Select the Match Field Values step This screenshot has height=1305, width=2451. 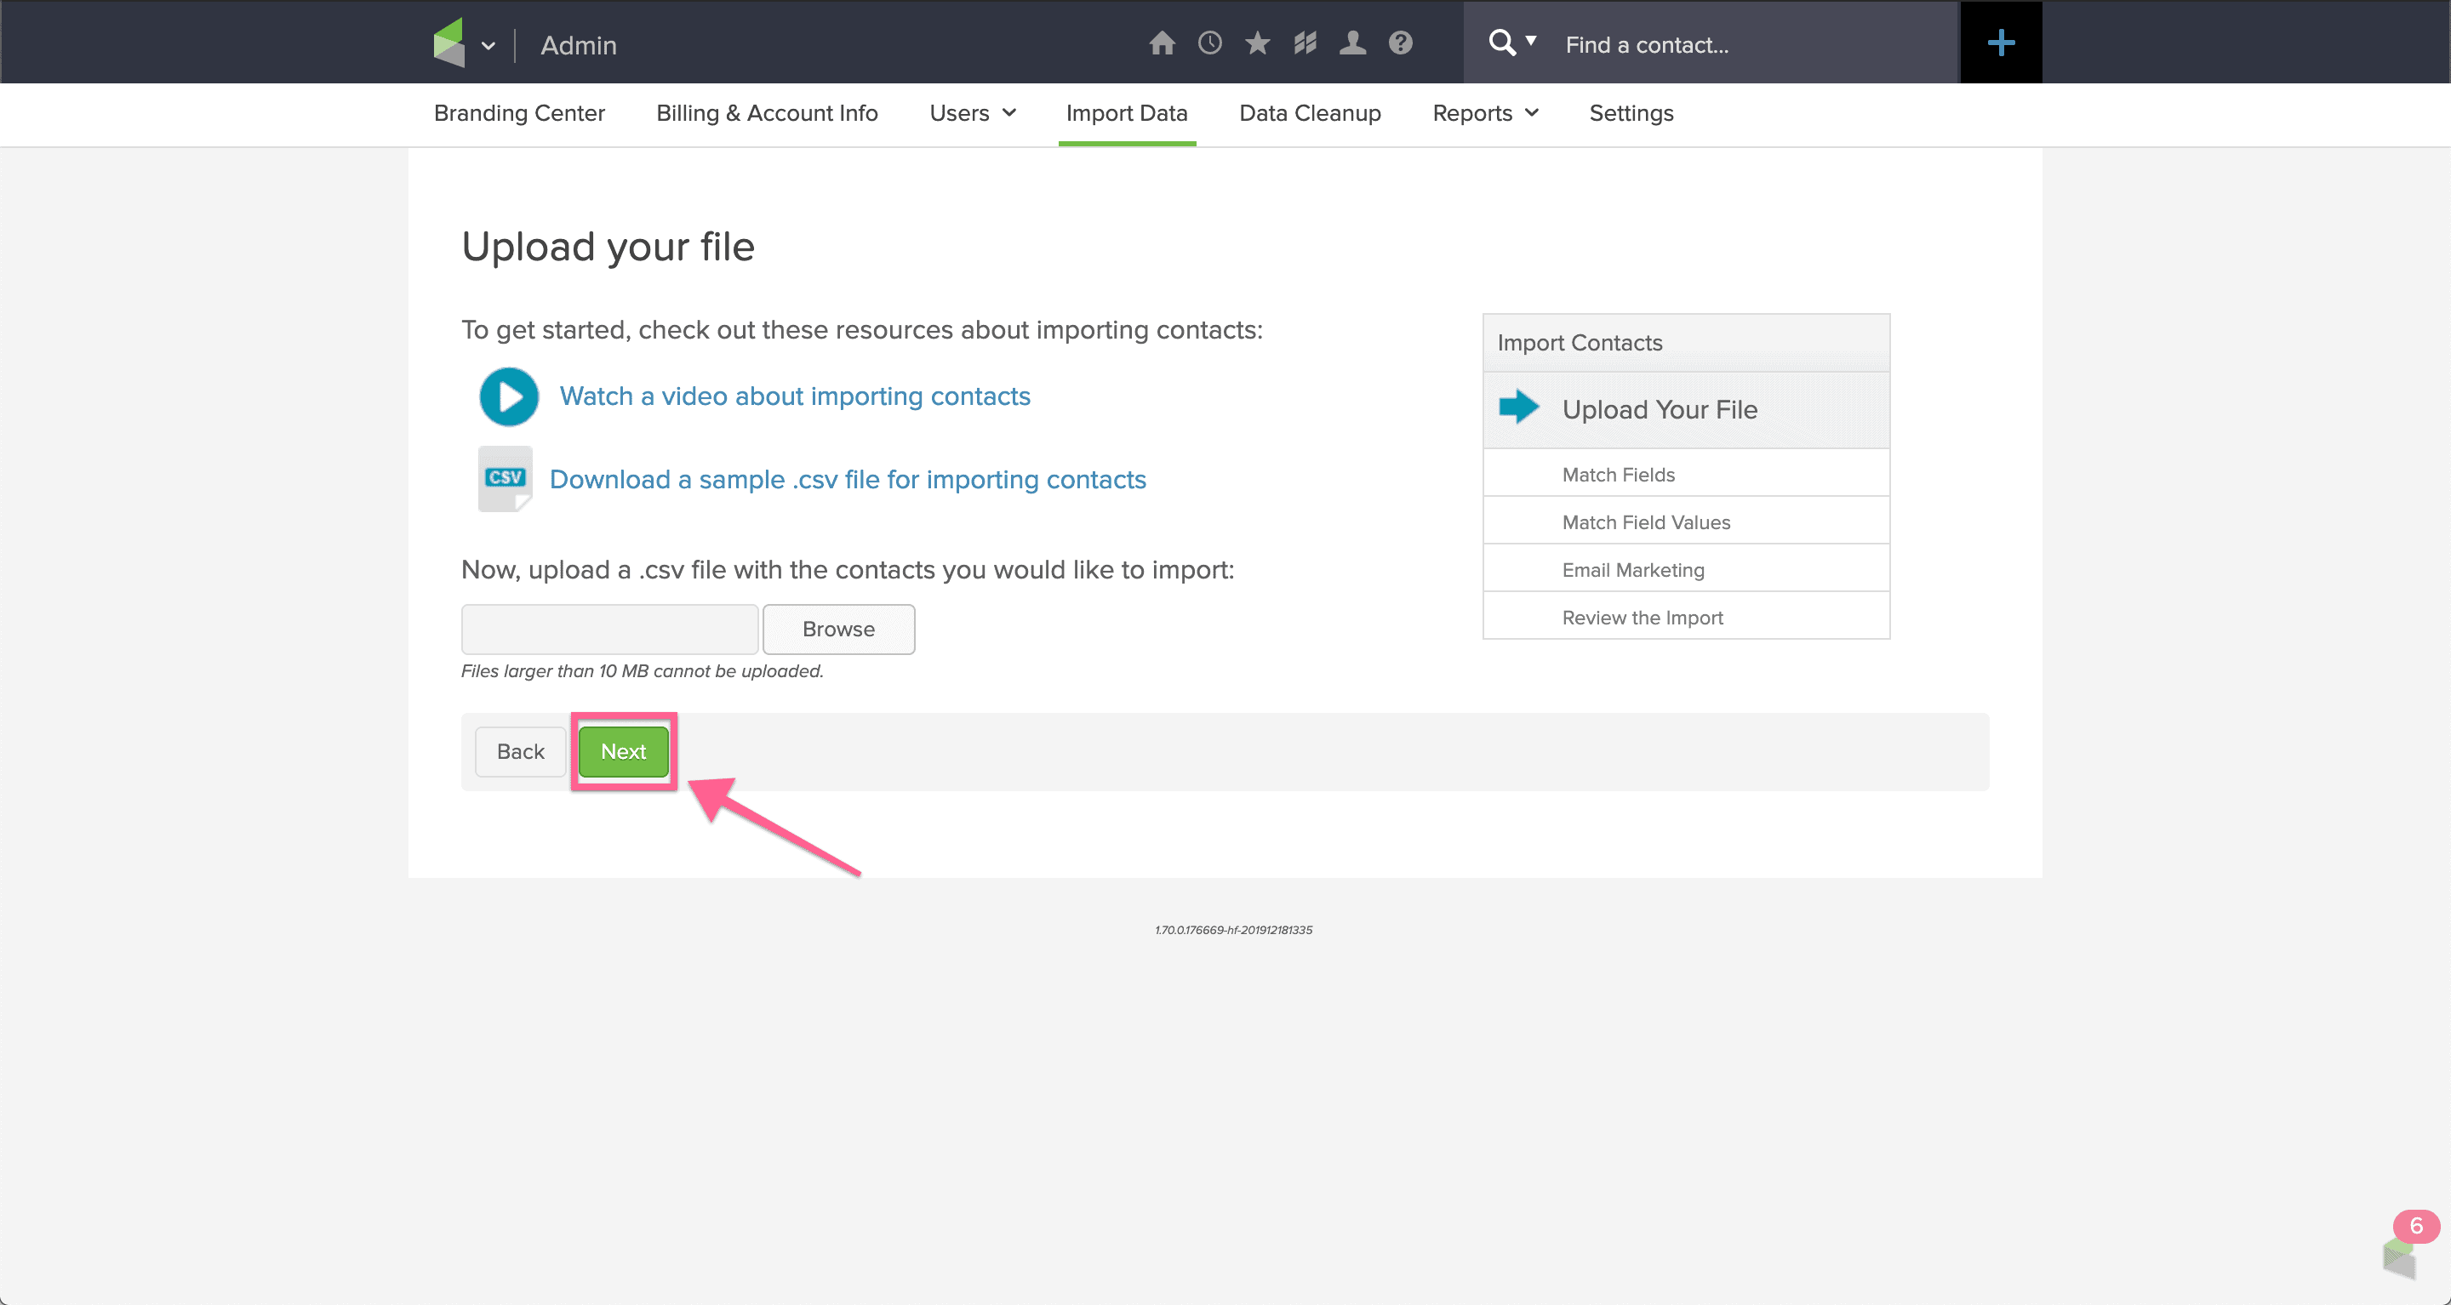click(1686, 521)
